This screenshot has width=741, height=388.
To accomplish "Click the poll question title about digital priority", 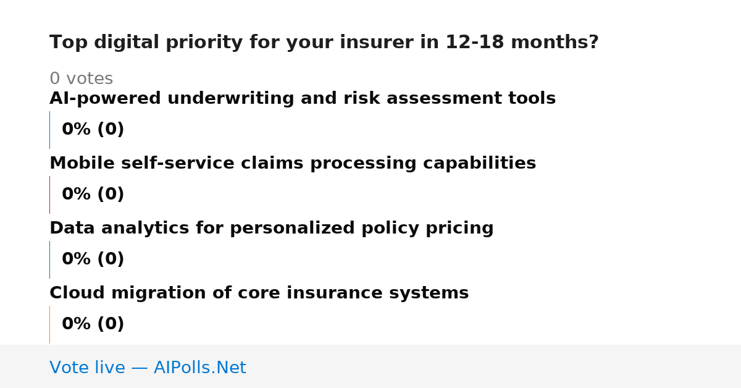I will click(324, 43).
